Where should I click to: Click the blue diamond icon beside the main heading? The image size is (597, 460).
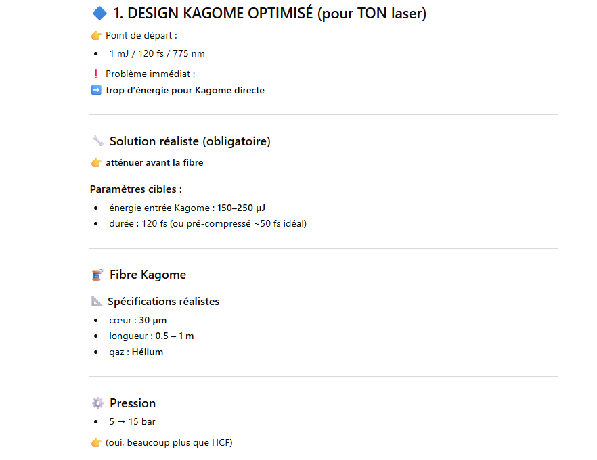tap(99, 14)
